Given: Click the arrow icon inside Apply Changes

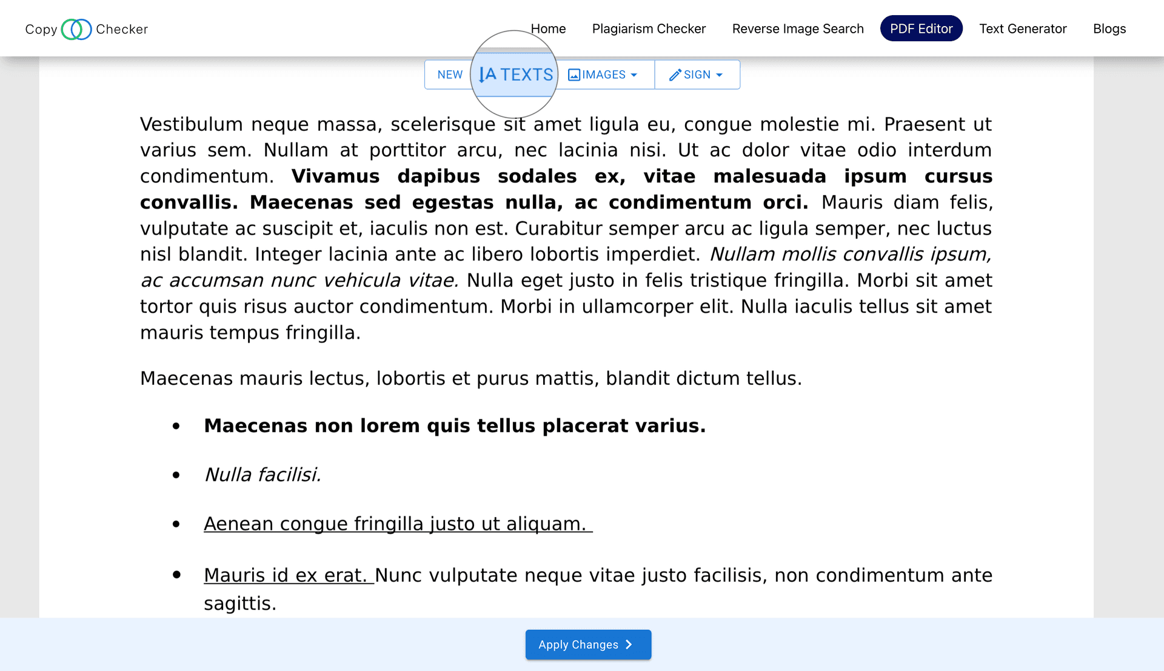Looking at the screenshot, I should click(x=629, y=644).
